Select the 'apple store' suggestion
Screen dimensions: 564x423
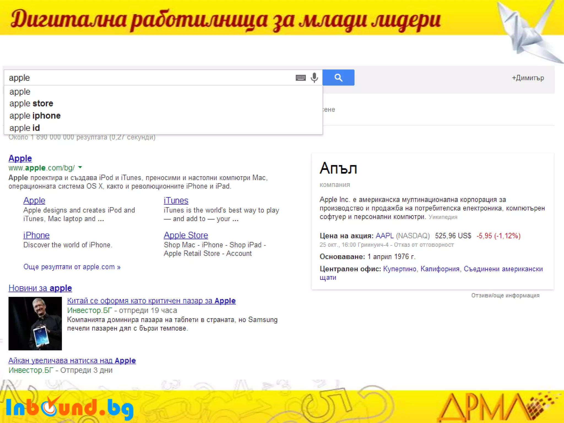pyautogui.click(x=31, y=104)
